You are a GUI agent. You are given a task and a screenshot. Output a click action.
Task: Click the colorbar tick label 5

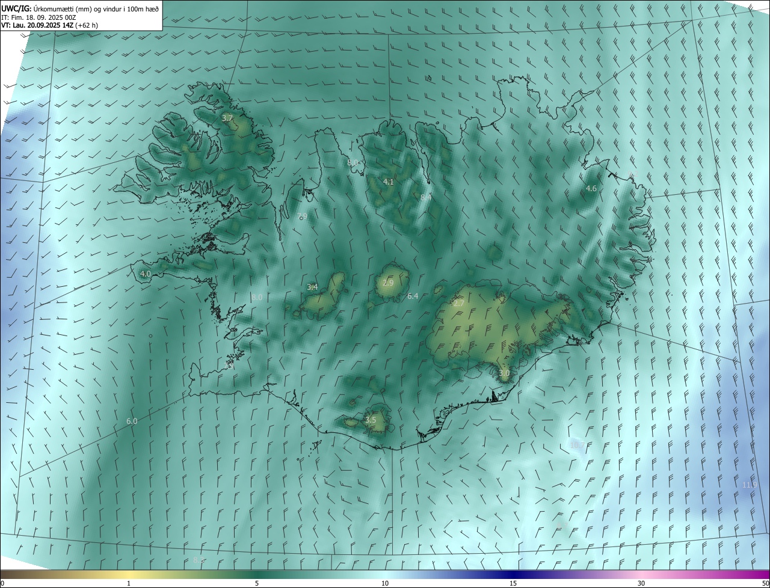pyautogui.click(x=257, y=583)
